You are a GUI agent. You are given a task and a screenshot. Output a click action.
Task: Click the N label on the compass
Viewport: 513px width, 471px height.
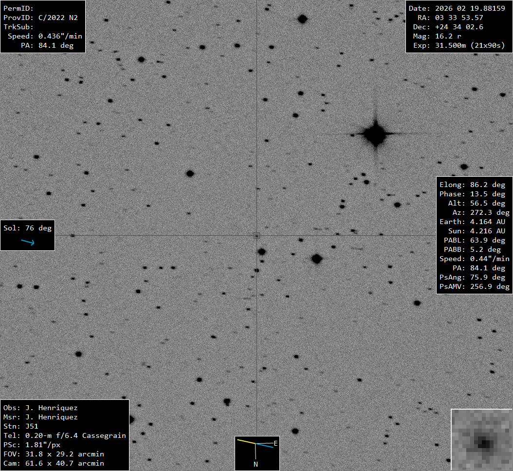tap(256, 464)
